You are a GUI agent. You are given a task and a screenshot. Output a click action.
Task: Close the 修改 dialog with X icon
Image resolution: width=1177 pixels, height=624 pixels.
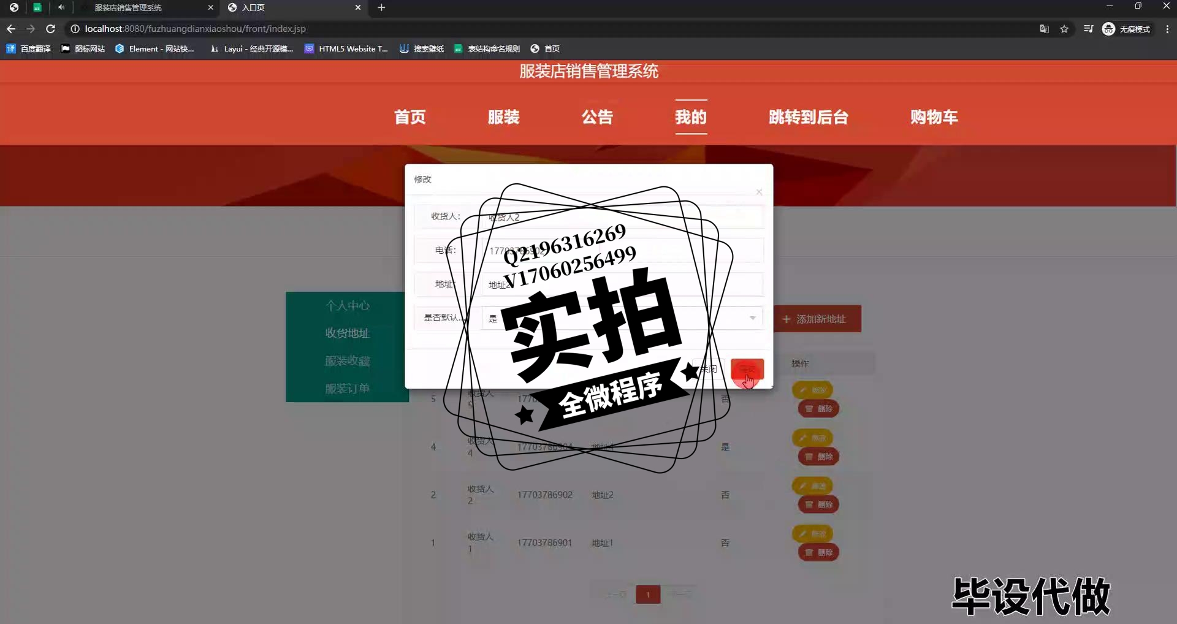(759, 192)
